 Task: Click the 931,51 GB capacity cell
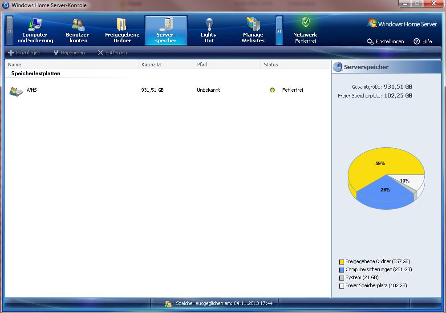(x=153, y=90)
